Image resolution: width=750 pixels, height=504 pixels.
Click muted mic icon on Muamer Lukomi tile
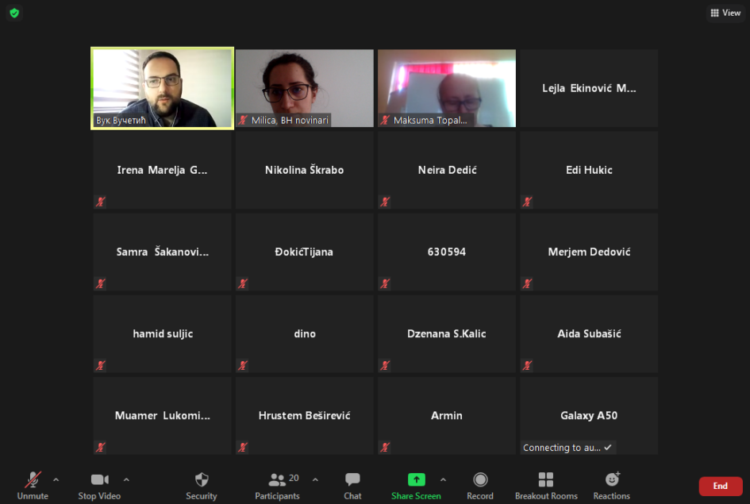[x=101, y=447]
